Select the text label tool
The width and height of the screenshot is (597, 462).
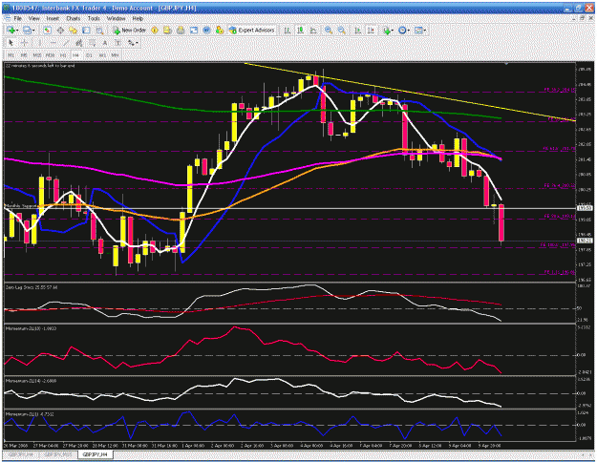pyautogui.click(x=117, y=43)
